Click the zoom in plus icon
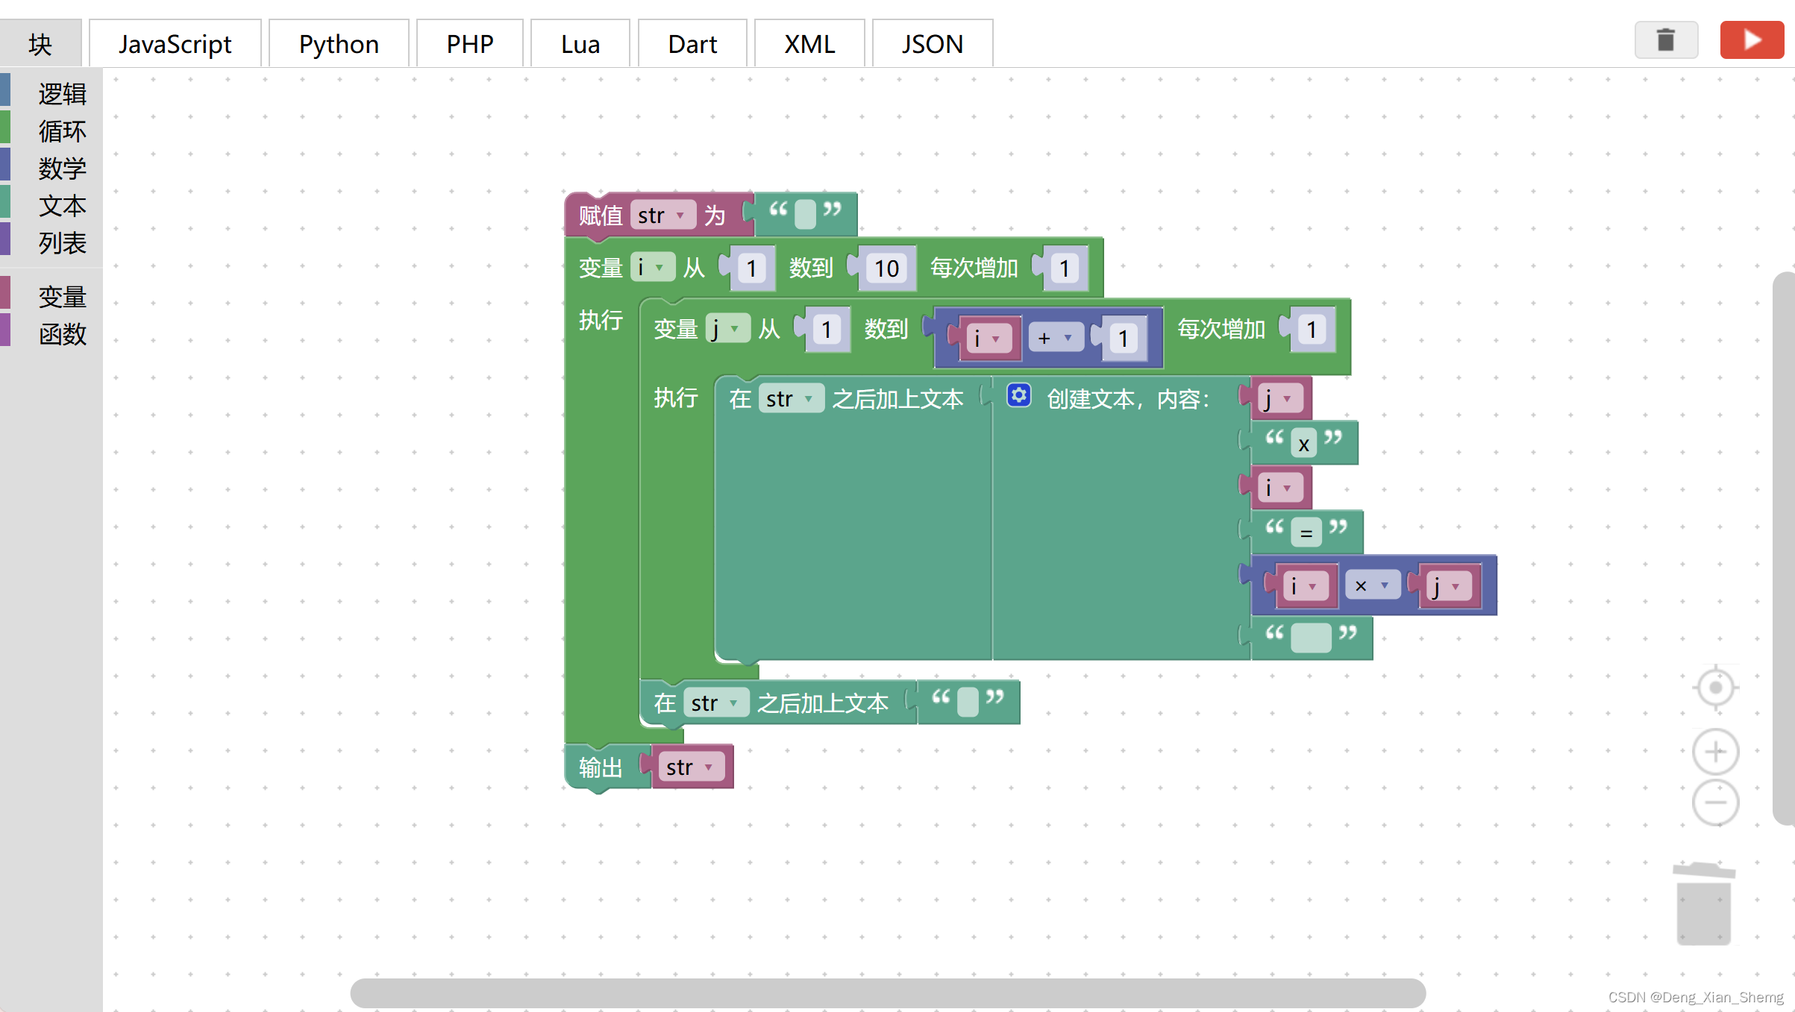Screen dimensions: 1795x1012 (1715, 751)
